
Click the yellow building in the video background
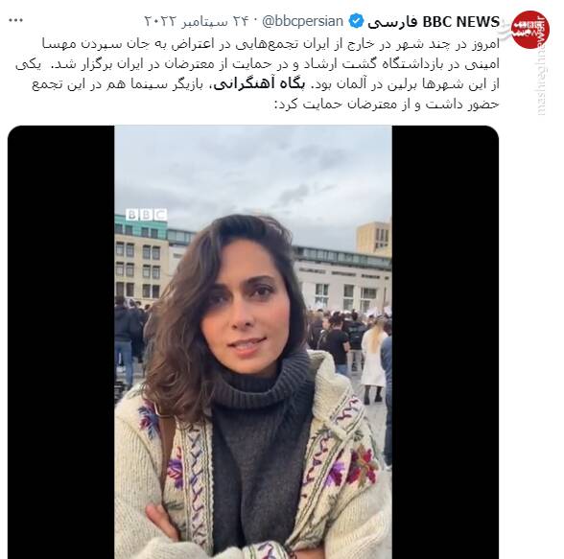(x=374, y=237)
